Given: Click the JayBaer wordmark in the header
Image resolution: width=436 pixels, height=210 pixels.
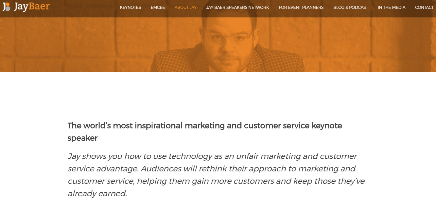Looking at the screenshot, I should [32, 7].
